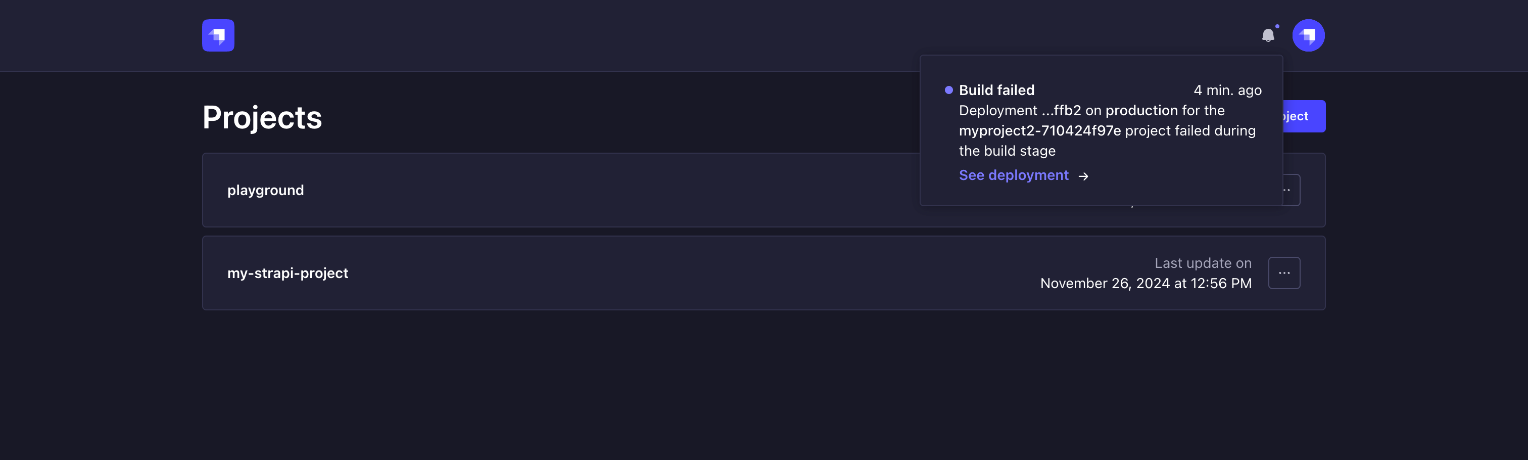Viewport: 1528px width, 460px height.
Task: Follow the See deployment link
Action: [1014, 175]
